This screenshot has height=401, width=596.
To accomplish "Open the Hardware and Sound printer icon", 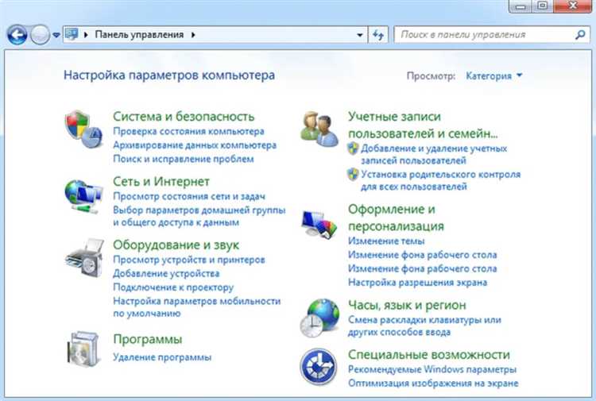I will click(84, 258).
